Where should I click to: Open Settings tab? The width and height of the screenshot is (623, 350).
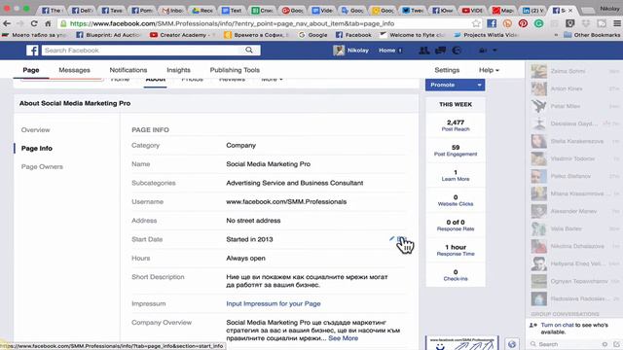(x=447, y=70)
